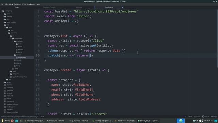Collapse the src folder arrow

3,25
